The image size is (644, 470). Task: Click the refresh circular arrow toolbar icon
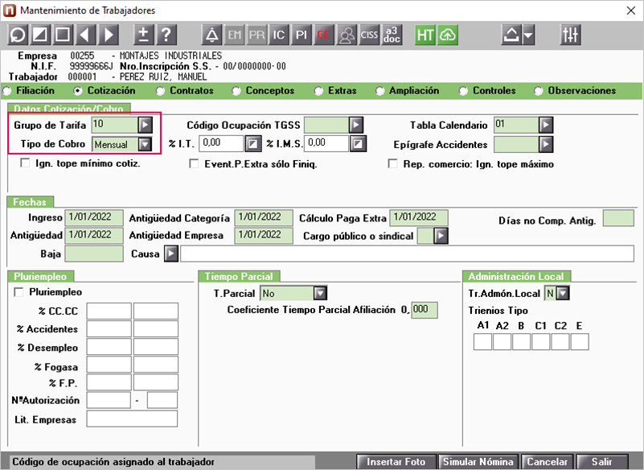(17, 35)
